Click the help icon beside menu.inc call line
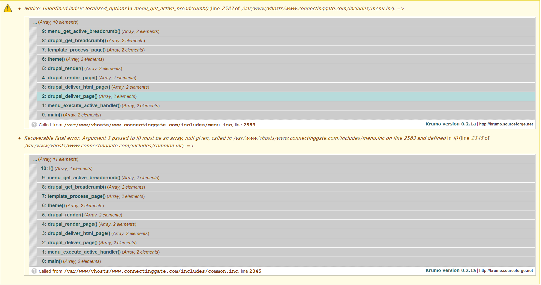541x285 pixels. click(34, 125)
